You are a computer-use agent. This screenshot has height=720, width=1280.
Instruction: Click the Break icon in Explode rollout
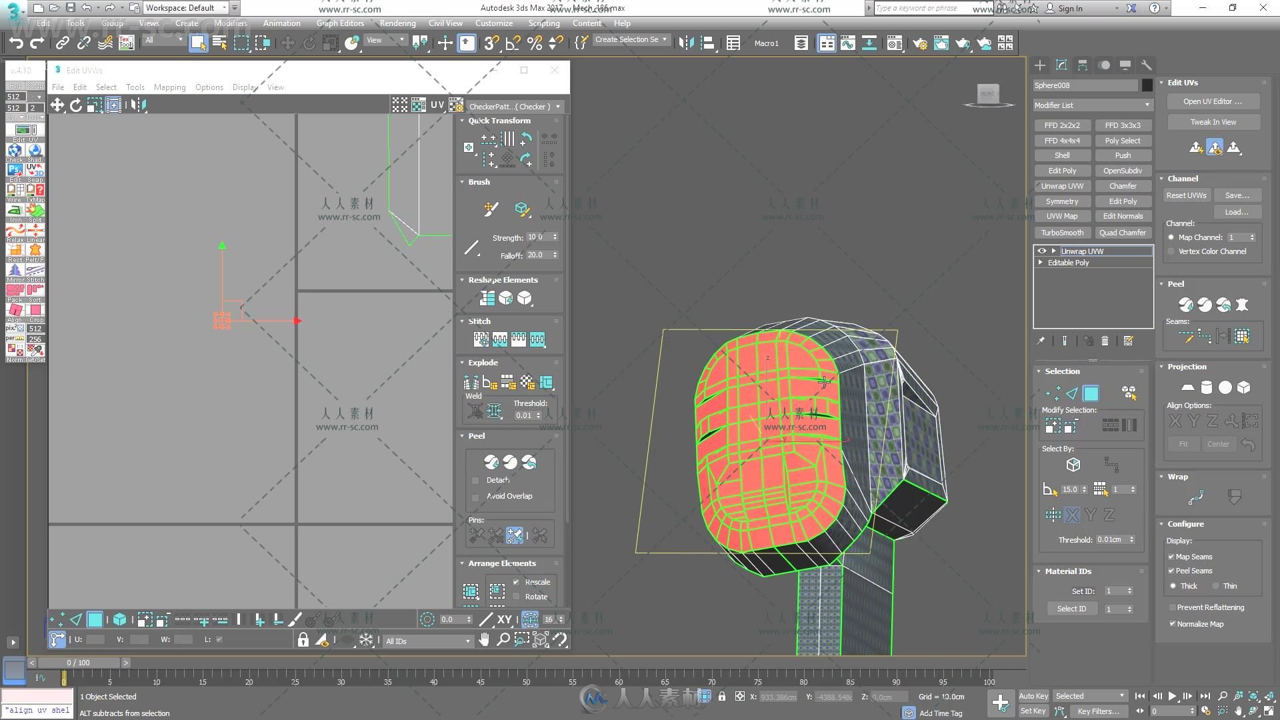471,382
